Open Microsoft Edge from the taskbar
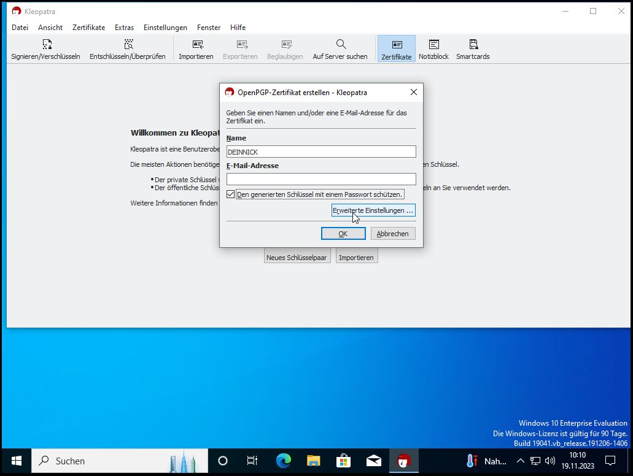633x476 pixels. tap(283, 461)
